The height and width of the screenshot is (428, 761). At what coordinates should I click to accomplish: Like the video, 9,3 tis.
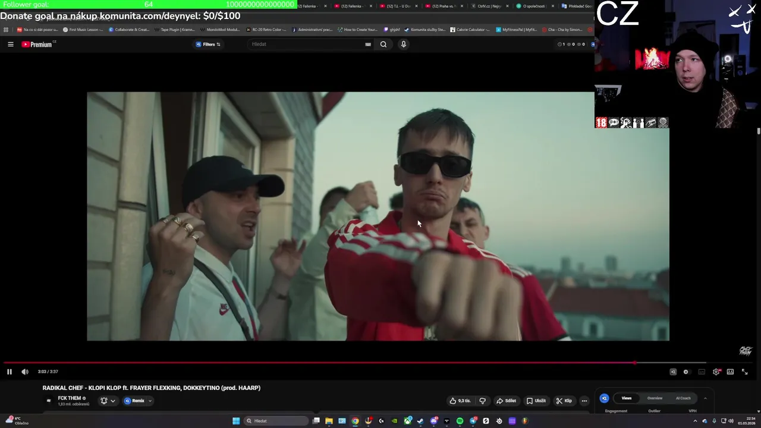[x=460, y=401]
